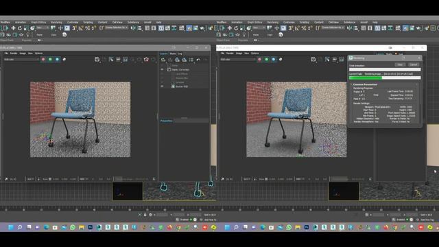Toggle blue channel in right frame buffer
Viewport: 439px width, 247px height.
274,60
